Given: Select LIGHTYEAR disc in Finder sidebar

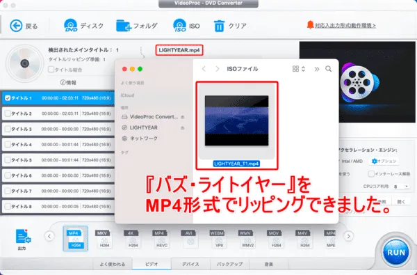Looking at the screenshot, I should pos(140,127).
